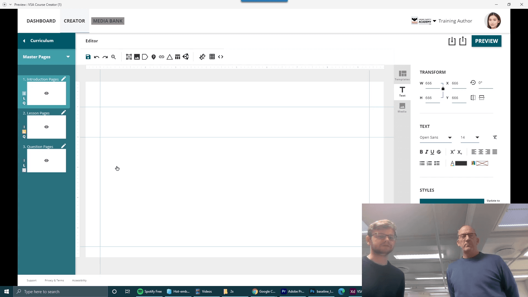Select the zoom magnifier tool
The width and height of the screenshot is (528, 297).
pyautogui.click(x=113, y=57)
